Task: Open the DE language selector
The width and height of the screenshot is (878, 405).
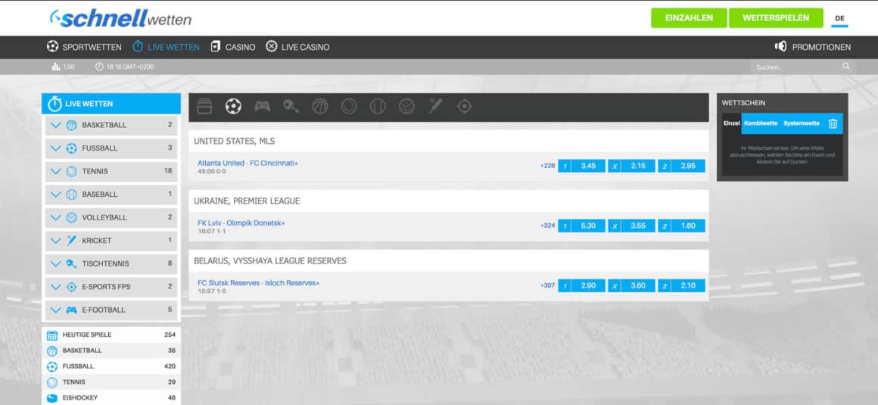Action: (x=839, y=18)
